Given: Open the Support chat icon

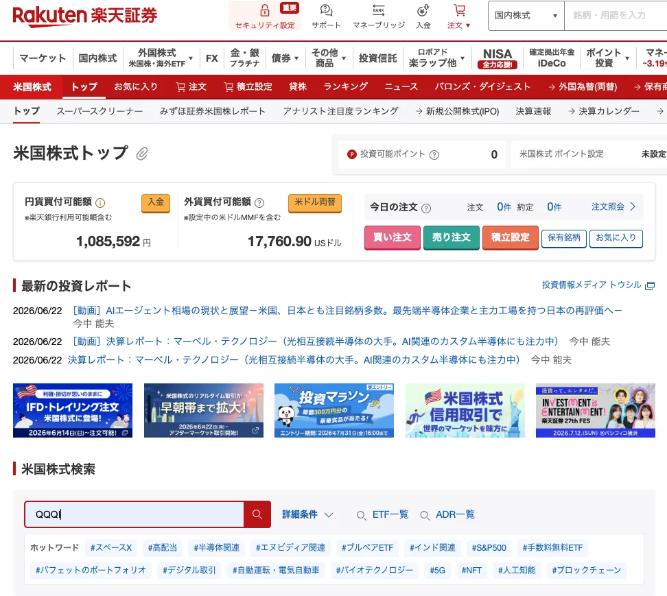Looking at the screenshot, I should point(326,10).
